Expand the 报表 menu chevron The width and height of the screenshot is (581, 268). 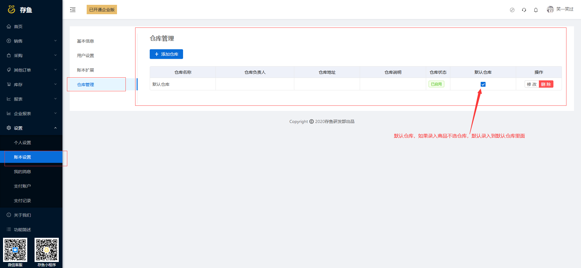(55, 99)
